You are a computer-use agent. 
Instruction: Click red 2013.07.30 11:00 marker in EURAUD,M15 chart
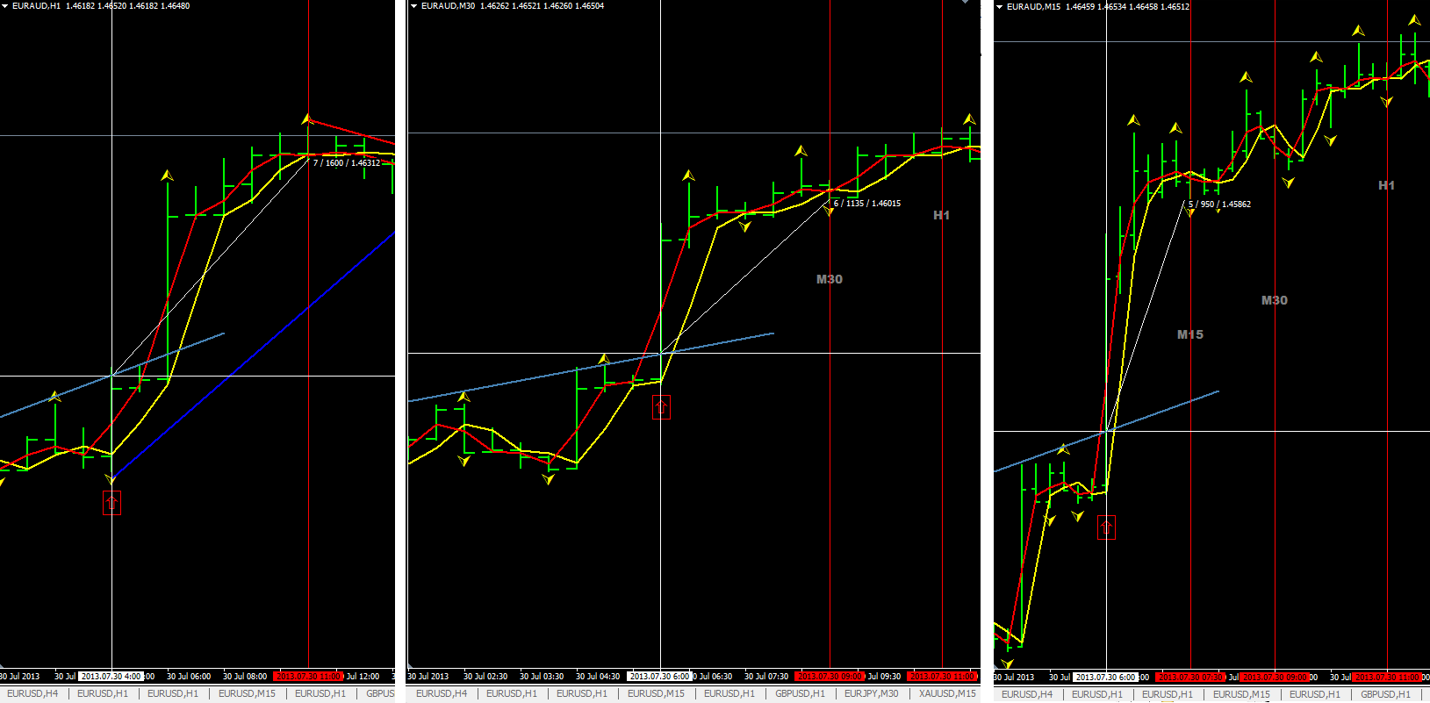(1387, 678)
